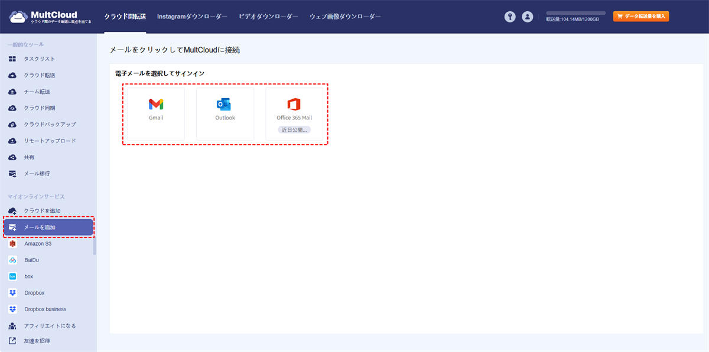Screen dimensions: 709x352
Task: Click the メールを追加 label
Action: point(40,227)
